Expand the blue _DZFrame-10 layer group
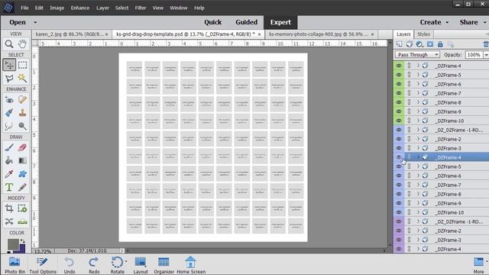The image size is (489, 275). click(418, 212)
